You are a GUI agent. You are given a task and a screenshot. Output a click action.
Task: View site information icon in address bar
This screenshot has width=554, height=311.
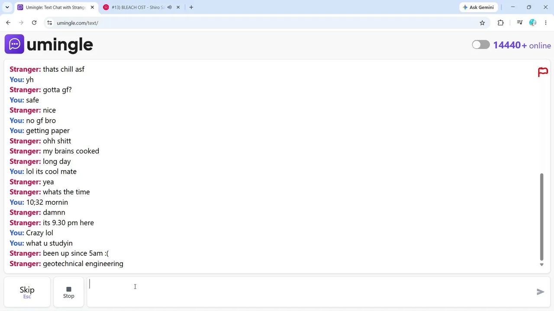coord(49,23)
